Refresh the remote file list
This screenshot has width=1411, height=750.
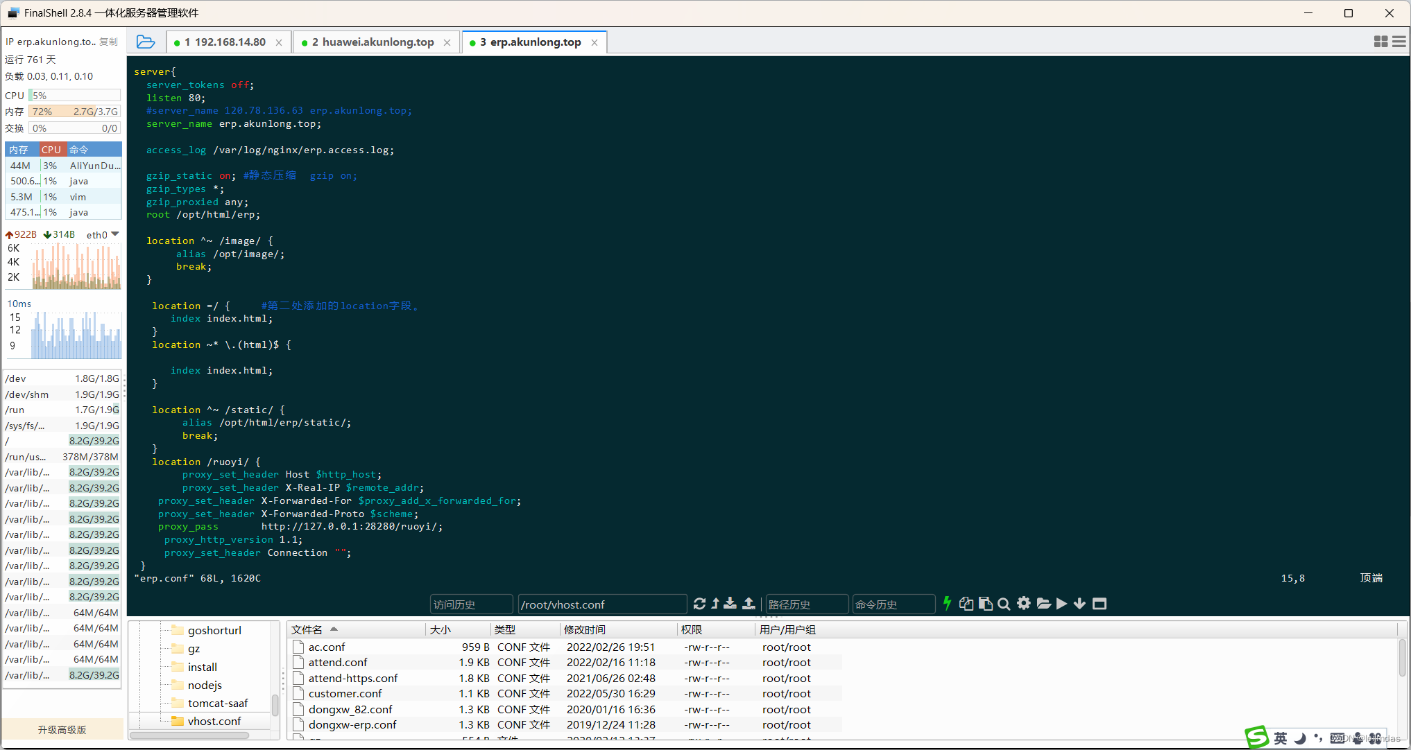coord(699,604)
